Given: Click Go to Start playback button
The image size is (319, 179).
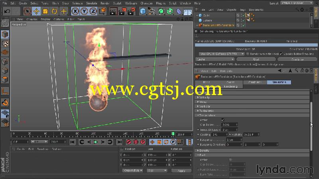Looking at the screenshot, I should [72, 142].
